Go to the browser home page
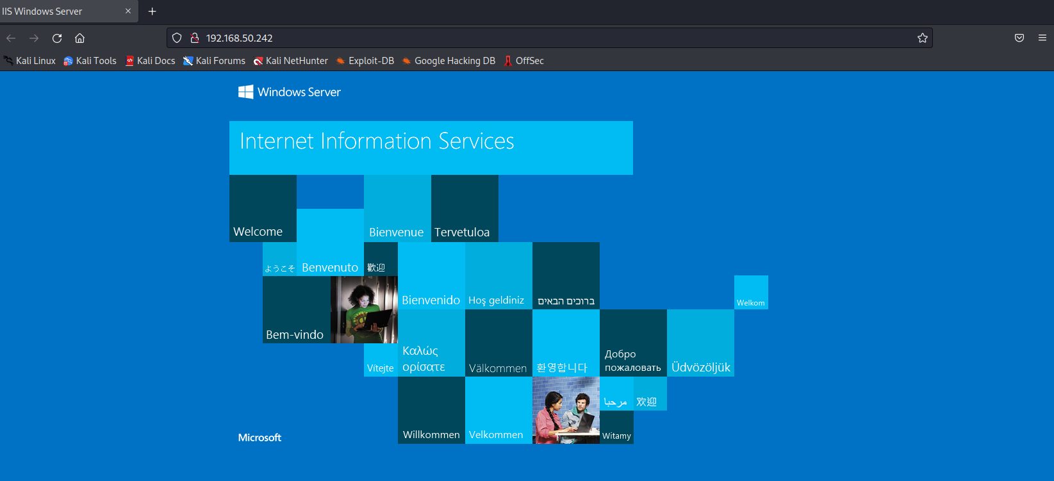Image resolution: width=1054 pixels, height=481 pixels. point(79,38)
